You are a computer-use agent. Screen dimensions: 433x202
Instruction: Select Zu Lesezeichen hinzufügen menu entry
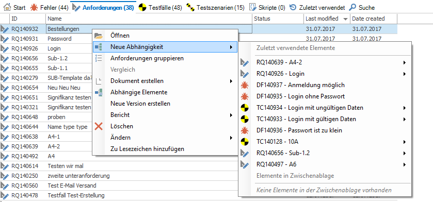(147, 149)
